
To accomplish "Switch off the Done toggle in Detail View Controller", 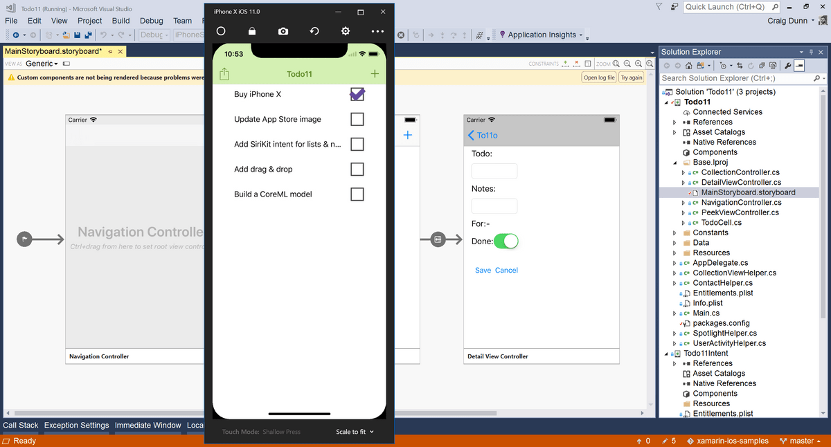I will click(506, 241).
